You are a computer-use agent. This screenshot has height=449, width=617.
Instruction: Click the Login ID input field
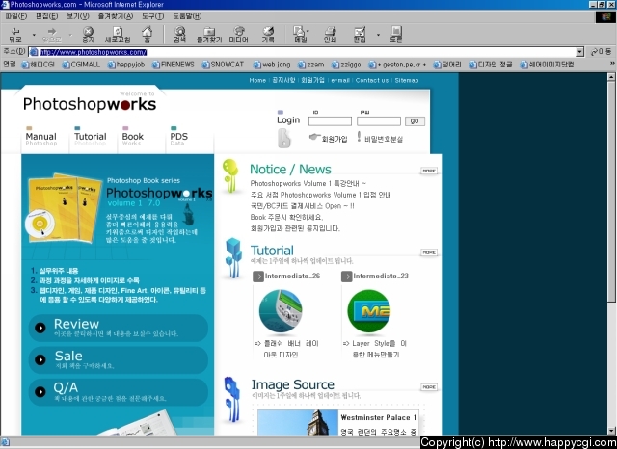click(330, 121)
